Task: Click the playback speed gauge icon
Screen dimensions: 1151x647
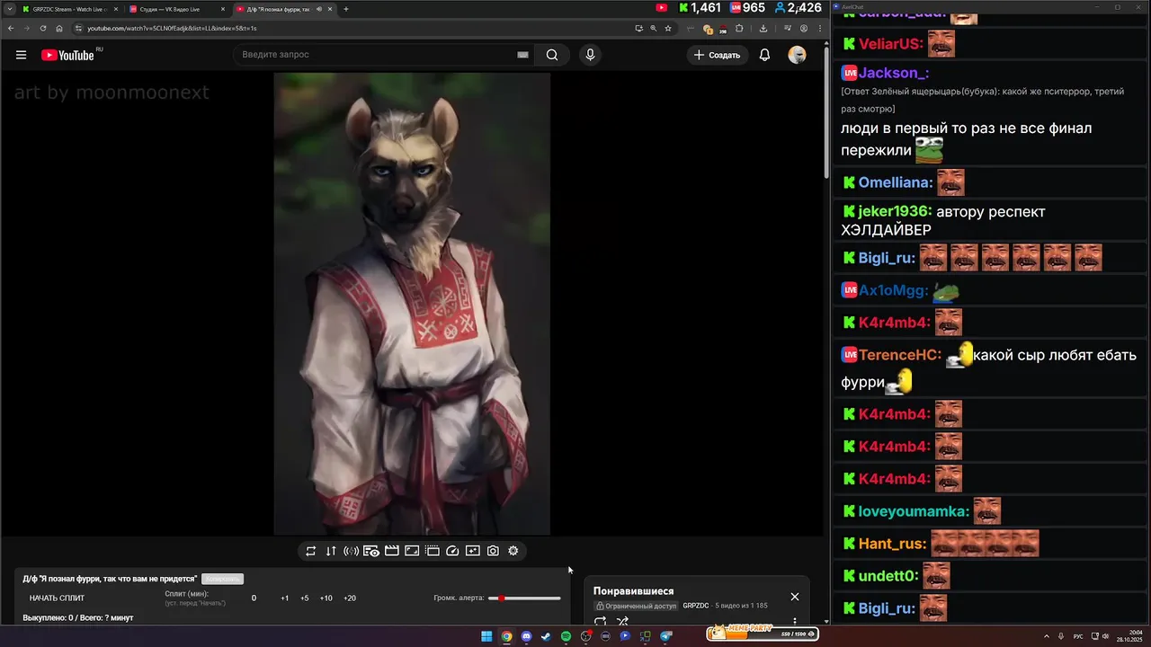Action: (452, 551)
